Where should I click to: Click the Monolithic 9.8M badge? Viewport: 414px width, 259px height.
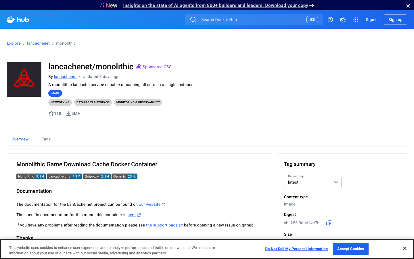coord(31,176)
